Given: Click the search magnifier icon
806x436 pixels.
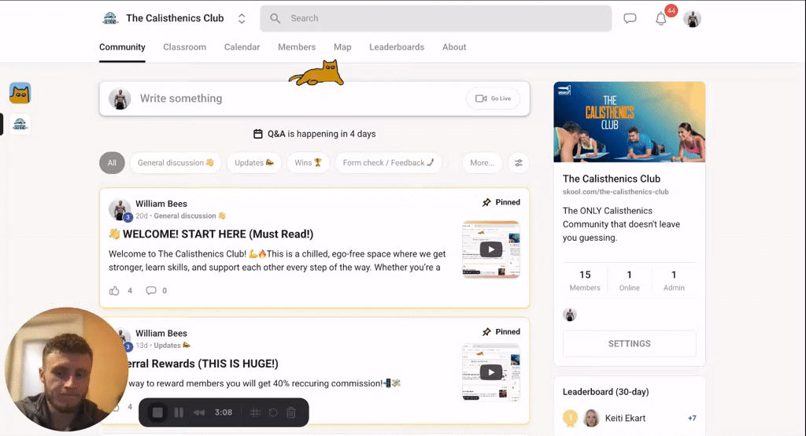Looking at the screenshot, I should (x=275, y=19).
